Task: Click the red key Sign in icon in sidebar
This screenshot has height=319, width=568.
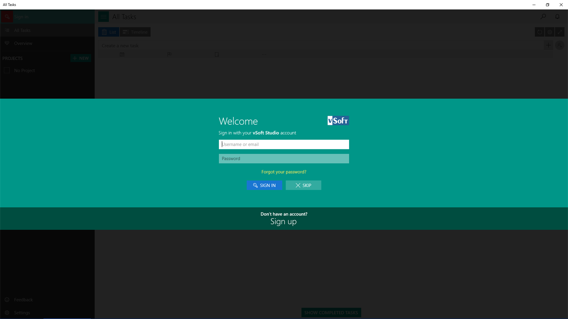Action: click(x=7, y=17)
